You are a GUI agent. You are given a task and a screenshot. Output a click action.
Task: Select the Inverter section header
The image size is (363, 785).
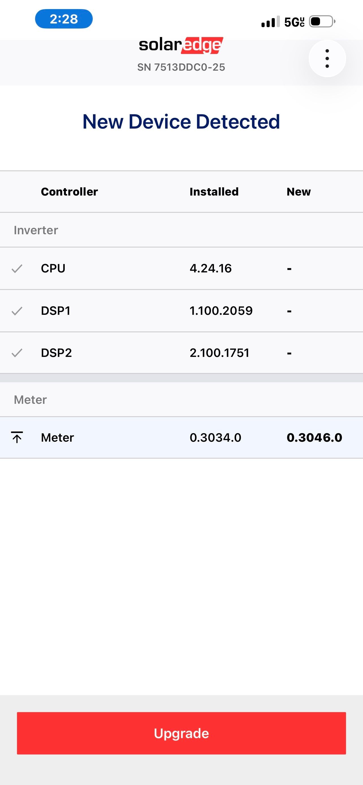pyautogui.click(x=36, y=230)
